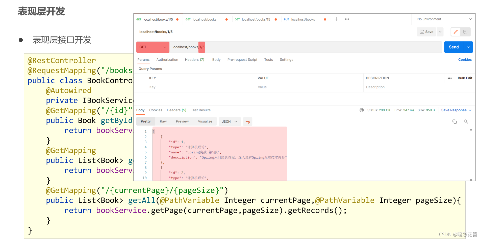Copy the response body with copy icon

tap(454, 122)
